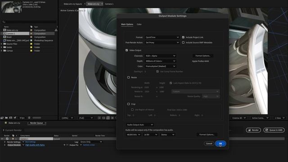Select the Make em cry Square viewer tab
288x162 pixels.
[73, 4]
